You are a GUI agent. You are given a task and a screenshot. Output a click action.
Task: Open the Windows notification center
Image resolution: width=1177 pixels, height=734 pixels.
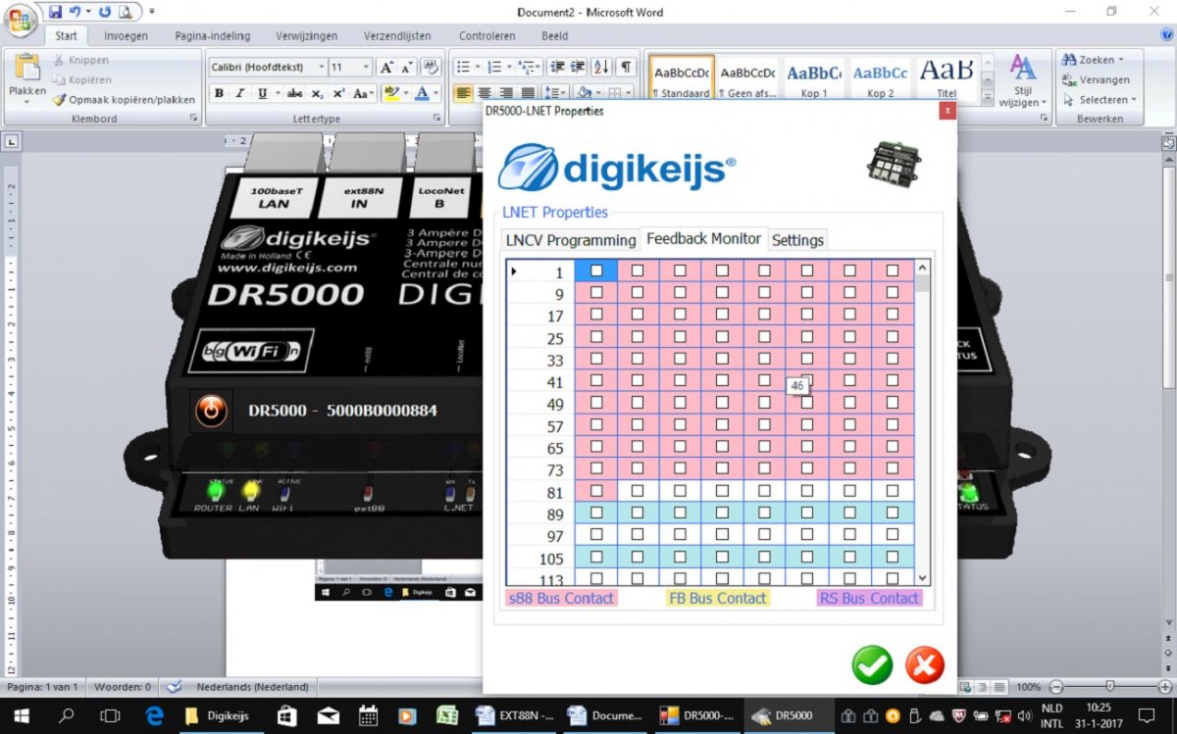pos(1147,715)
